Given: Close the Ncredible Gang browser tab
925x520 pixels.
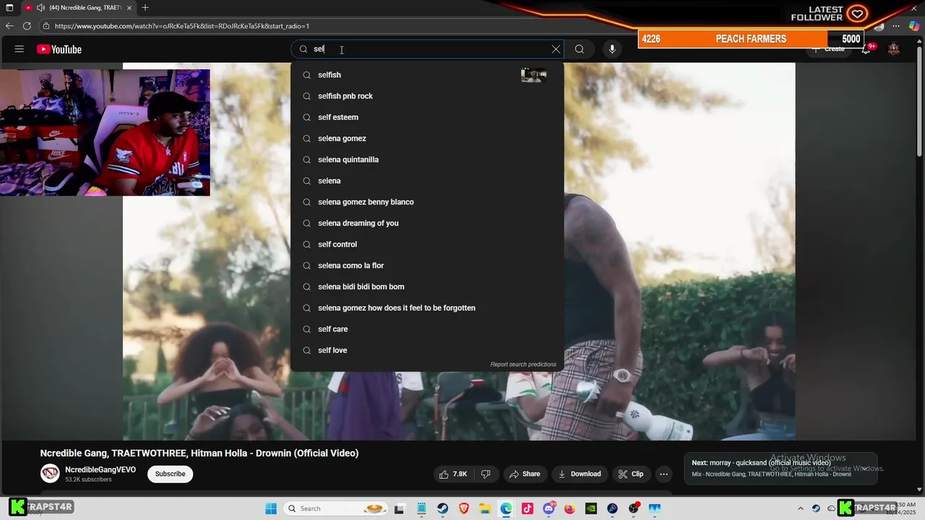Looking at the screenshot, I should click(x=129, y=8).
